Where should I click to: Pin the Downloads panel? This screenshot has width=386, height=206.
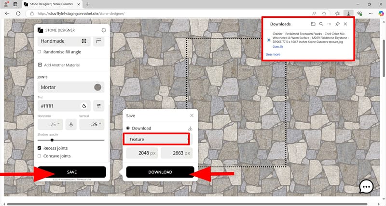coord(337,24)
